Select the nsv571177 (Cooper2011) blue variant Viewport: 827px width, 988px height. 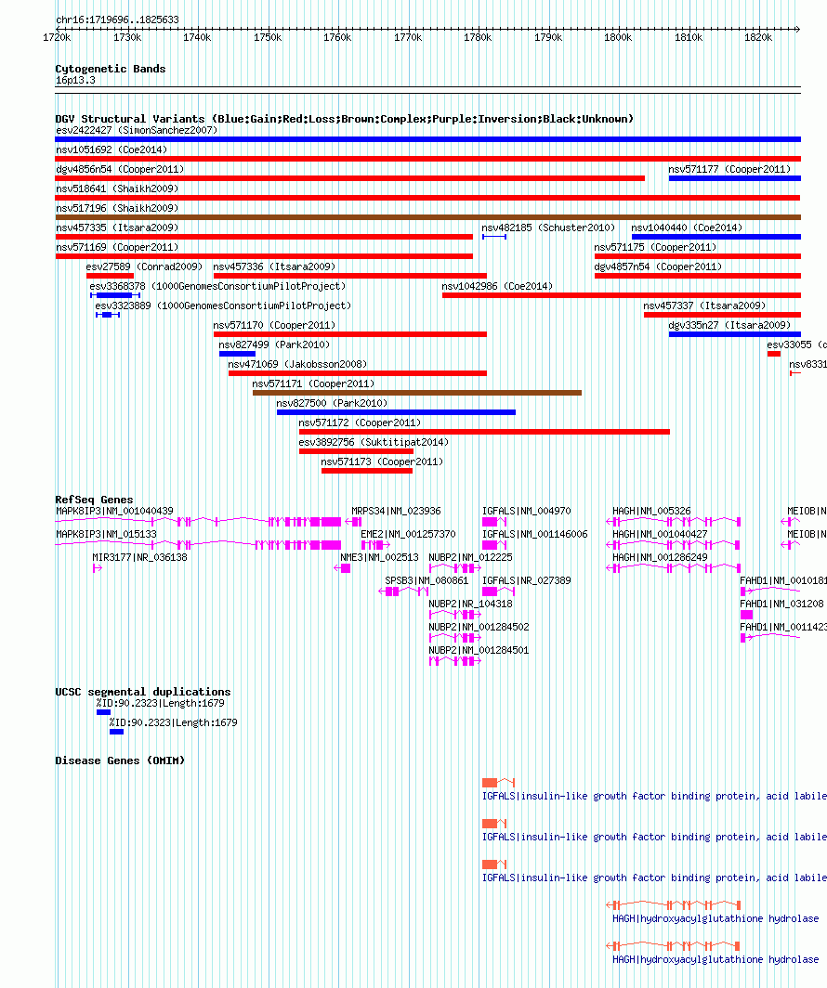tap(735, 178)
